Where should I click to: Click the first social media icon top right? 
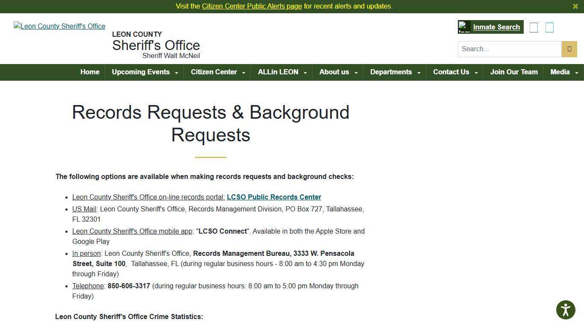(x=534, y=27)
